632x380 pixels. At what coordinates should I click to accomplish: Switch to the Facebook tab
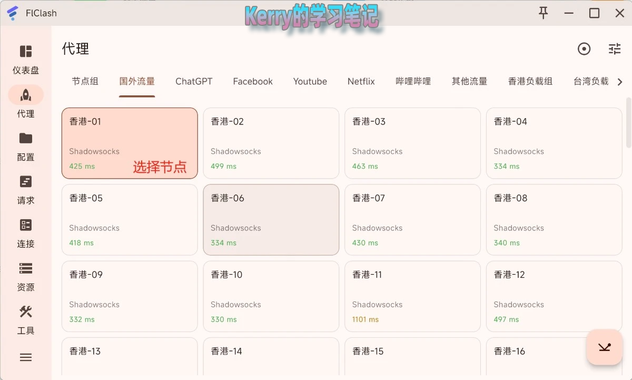point(253,81)
